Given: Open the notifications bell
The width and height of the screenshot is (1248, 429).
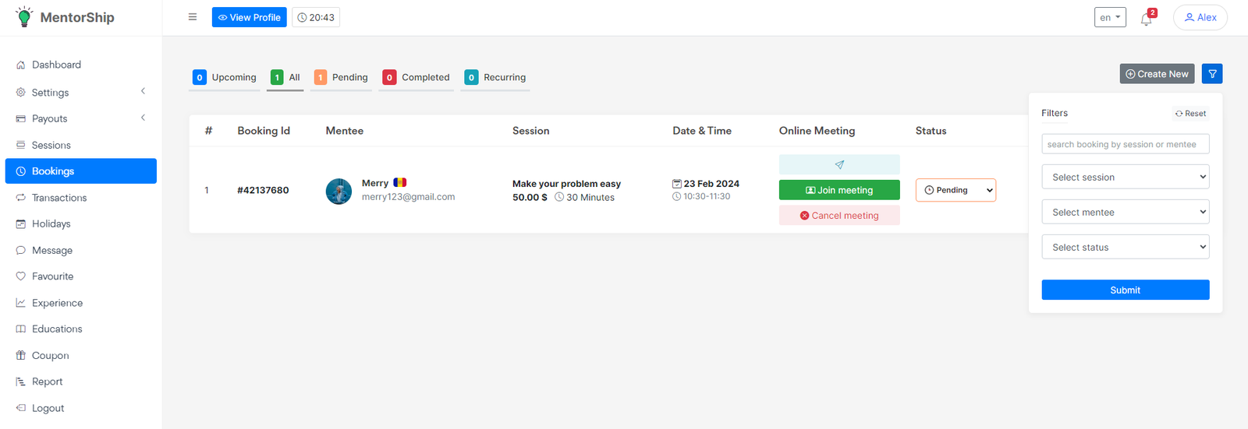Looking at the screenshot, I should click(1146, 19).
